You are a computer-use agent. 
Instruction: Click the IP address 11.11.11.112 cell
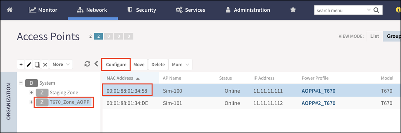[x=268, y=103]
